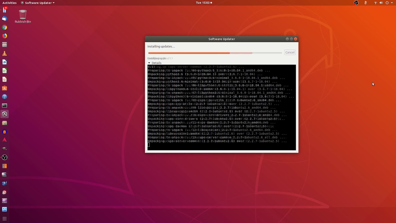
Task: Open the red triangle dock app icon
Action: point(4,140)
